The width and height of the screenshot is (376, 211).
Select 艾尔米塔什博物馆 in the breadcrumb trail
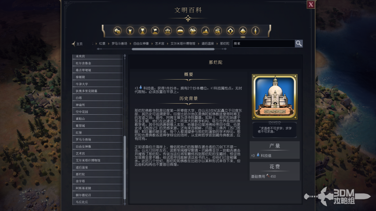[x=183, y=44]
